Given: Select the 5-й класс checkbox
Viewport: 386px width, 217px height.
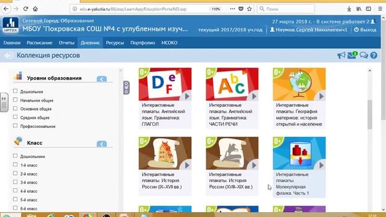Looking at the screenshot, I should pos(15,199).
